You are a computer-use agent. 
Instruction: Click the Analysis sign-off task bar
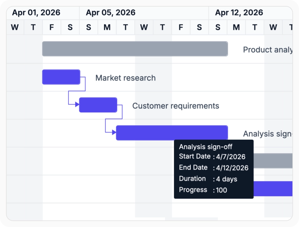click(172, 133)
